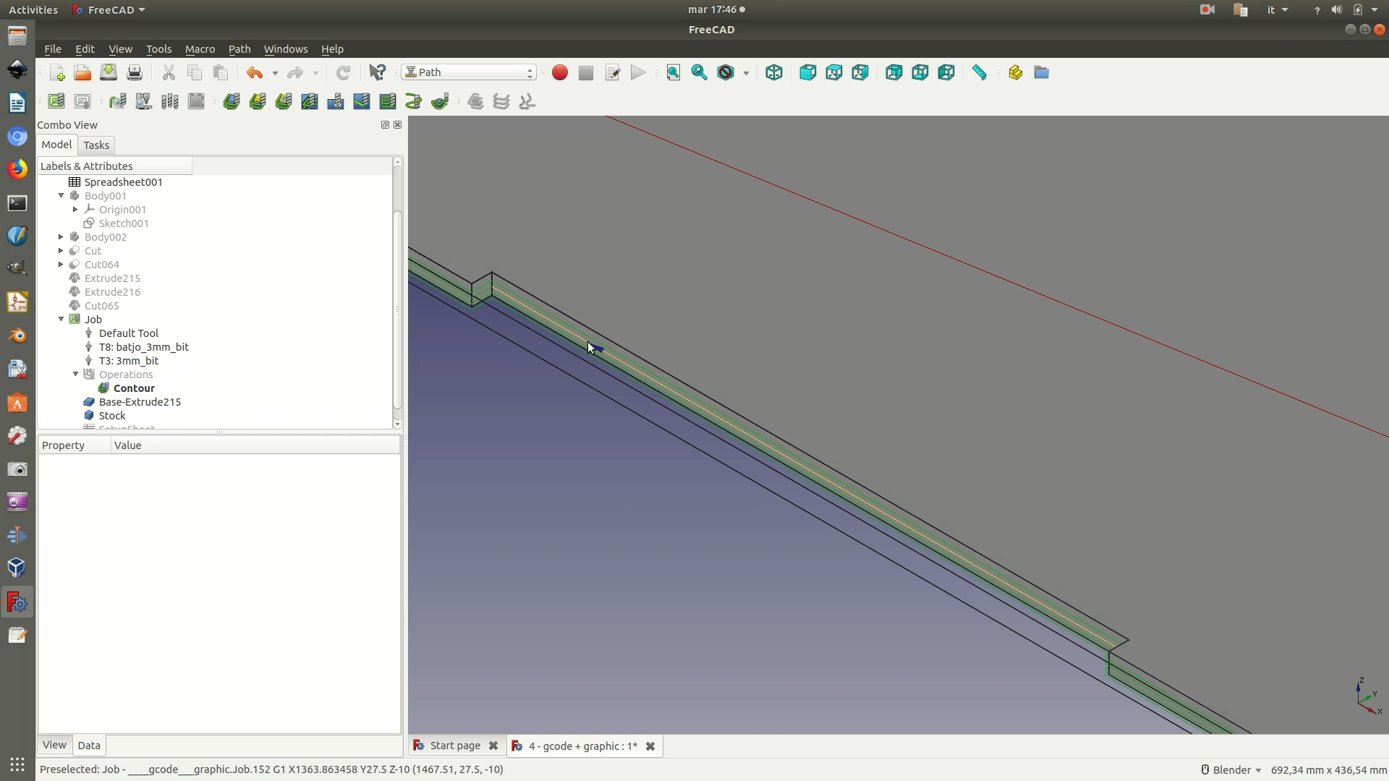
Task: Select the Contour operation in tree
Action: (134, 388)
